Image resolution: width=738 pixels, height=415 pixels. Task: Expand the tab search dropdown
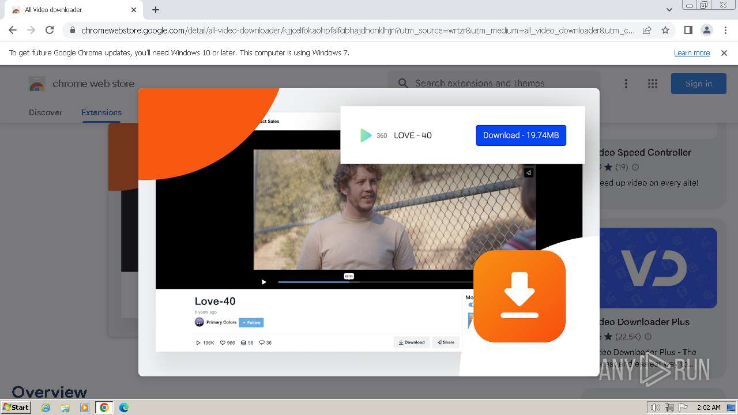pyautogui.click(x=669, y=10)
